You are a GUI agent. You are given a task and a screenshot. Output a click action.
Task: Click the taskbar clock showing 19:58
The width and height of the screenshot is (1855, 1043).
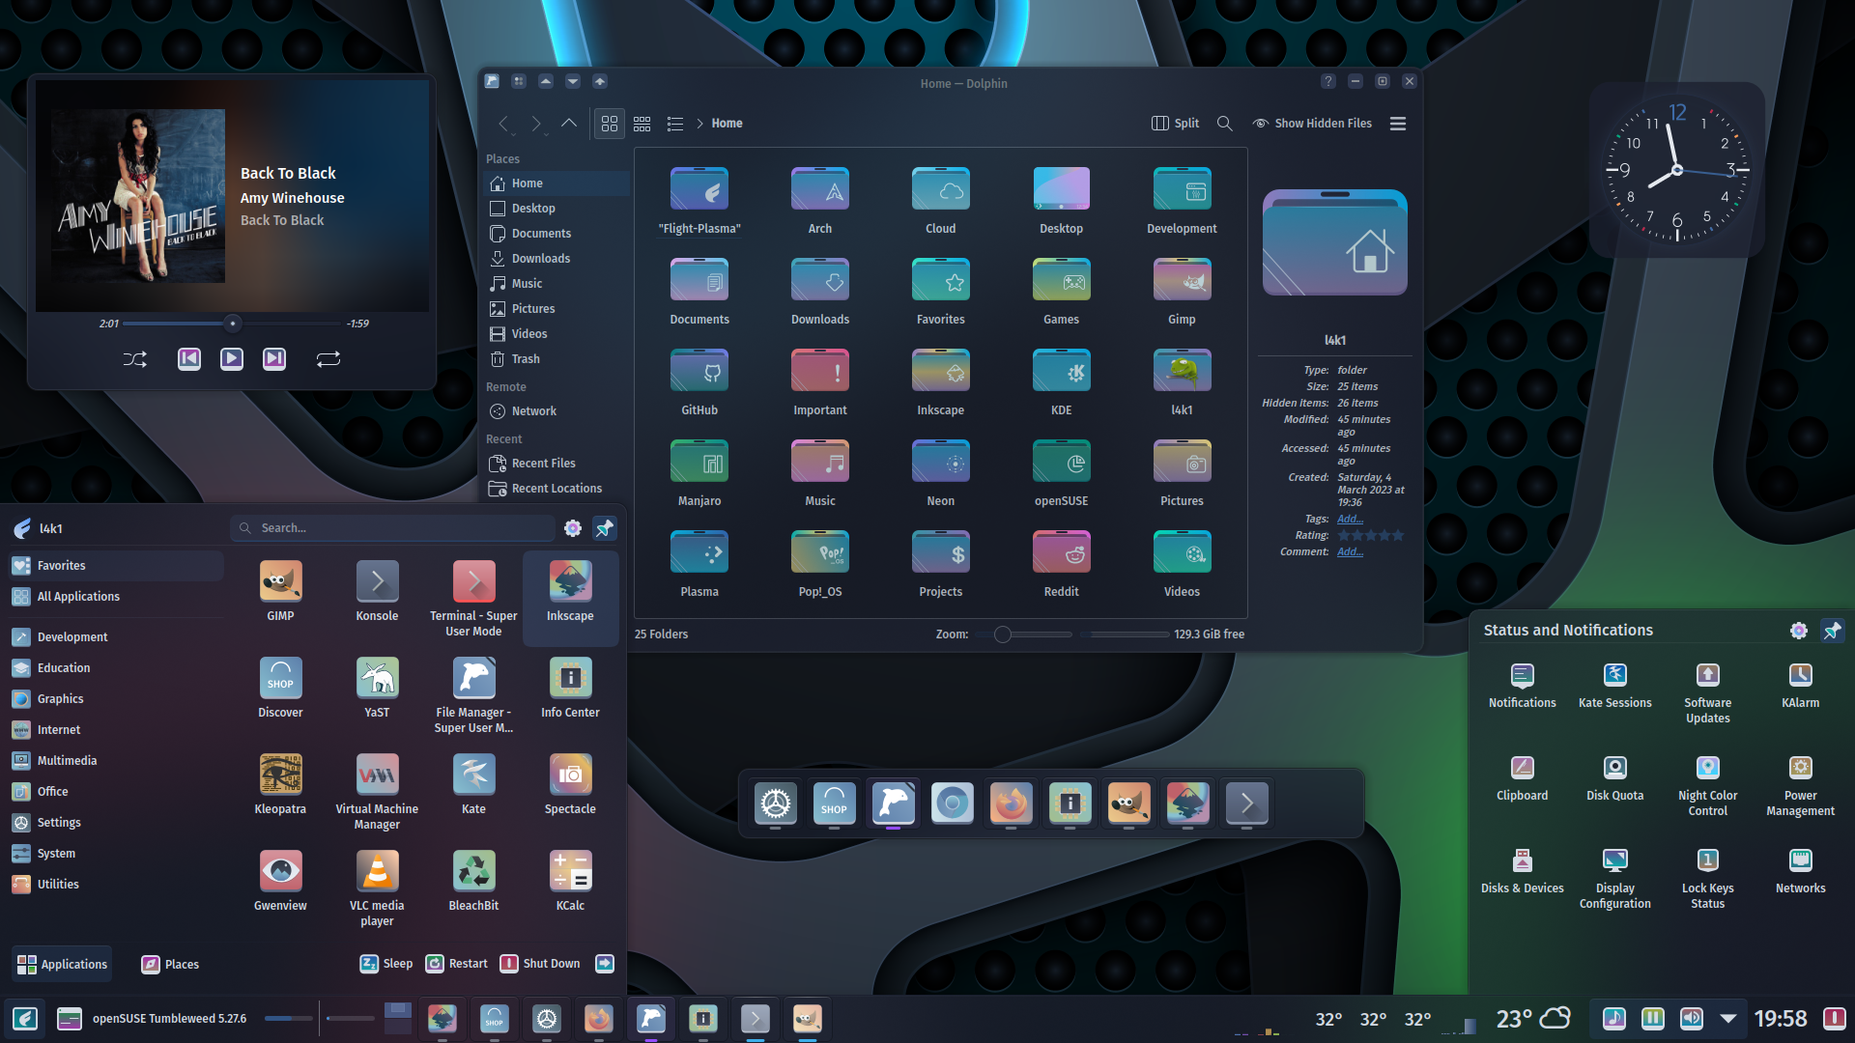[x=1781, y=1019]
